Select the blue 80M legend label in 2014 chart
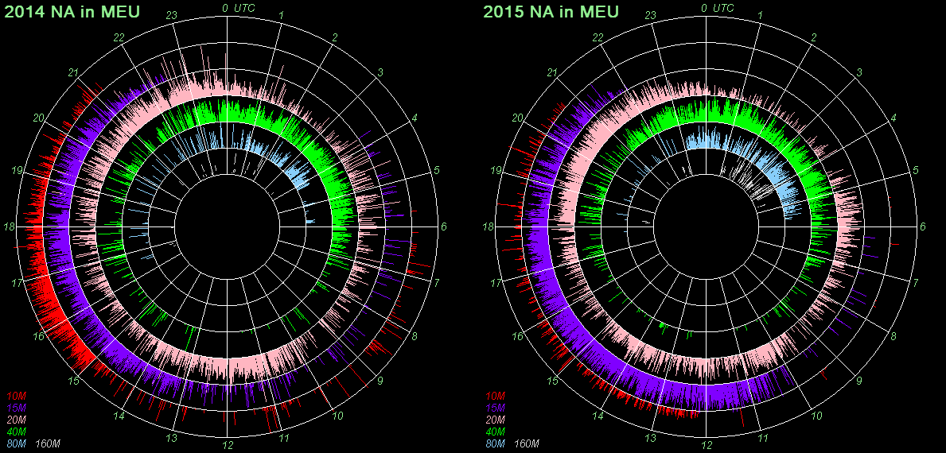Image resolution: width=946 pixels, height=453 pixels. [x=17, y=443]
